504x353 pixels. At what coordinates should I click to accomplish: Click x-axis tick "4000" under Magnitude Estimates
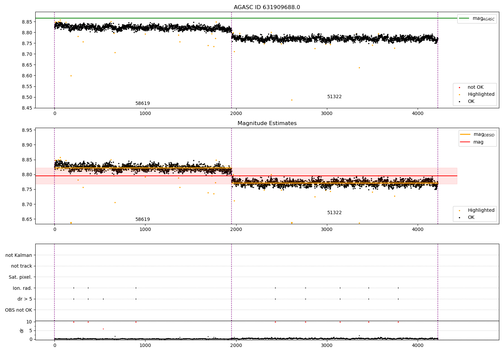(x=418, y=230)
